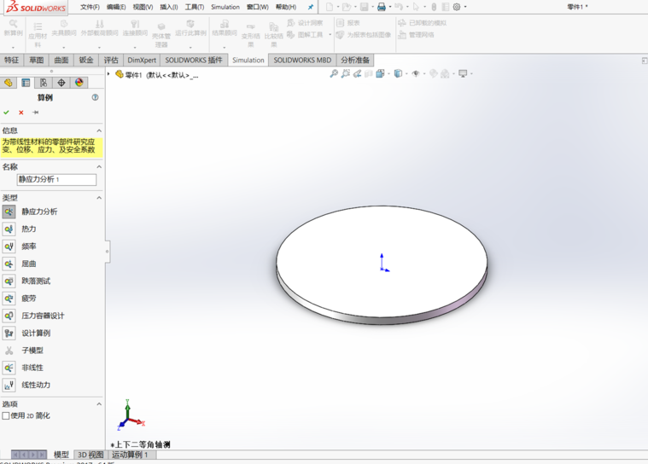Cancel study with red X icon

[21, 113]
